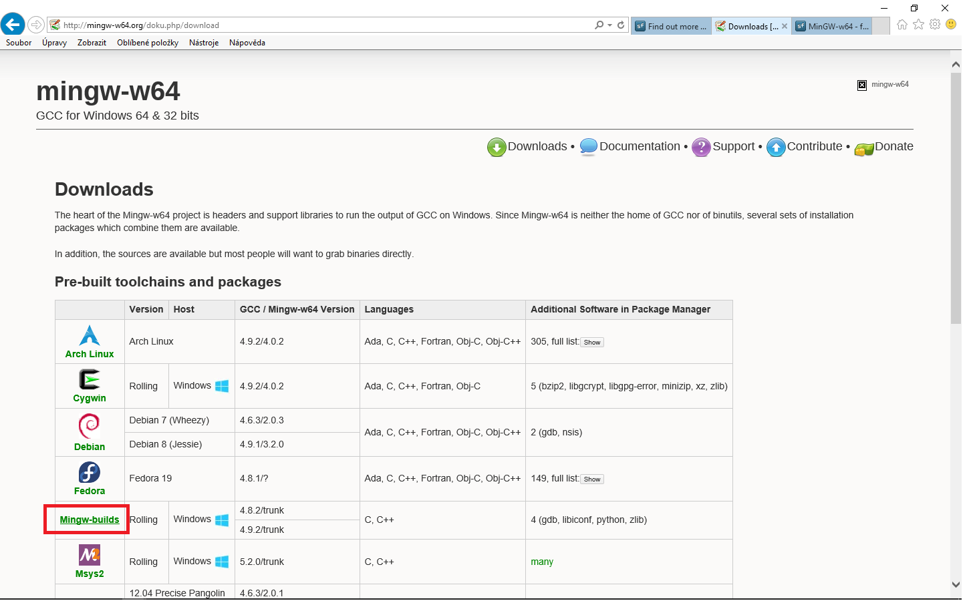Screen dimensions: 963x601
Task: Click the Windows logo in the Cygwin row
Action: pyautogui.click(x=221, y=385)
